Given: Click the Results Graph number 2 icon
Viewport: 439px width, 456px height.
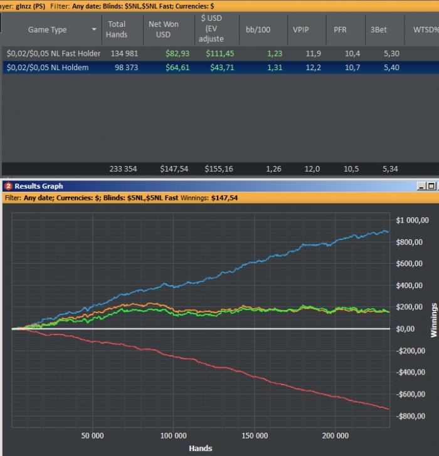Looking at the screenshot, I should click(8, 186).
